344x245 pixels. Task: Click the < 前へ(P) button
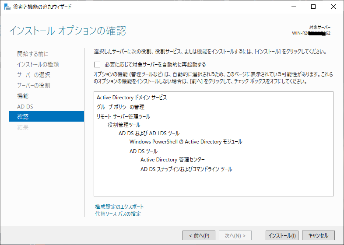199,235
